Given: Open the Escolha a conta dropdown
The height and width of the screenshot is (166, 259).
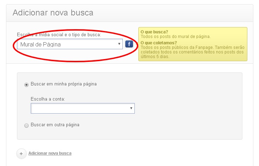Looking at the screenshot, I should point(83,108).
